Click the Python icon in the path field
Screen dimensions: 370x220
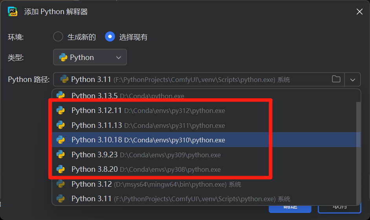tap(64, 79)
